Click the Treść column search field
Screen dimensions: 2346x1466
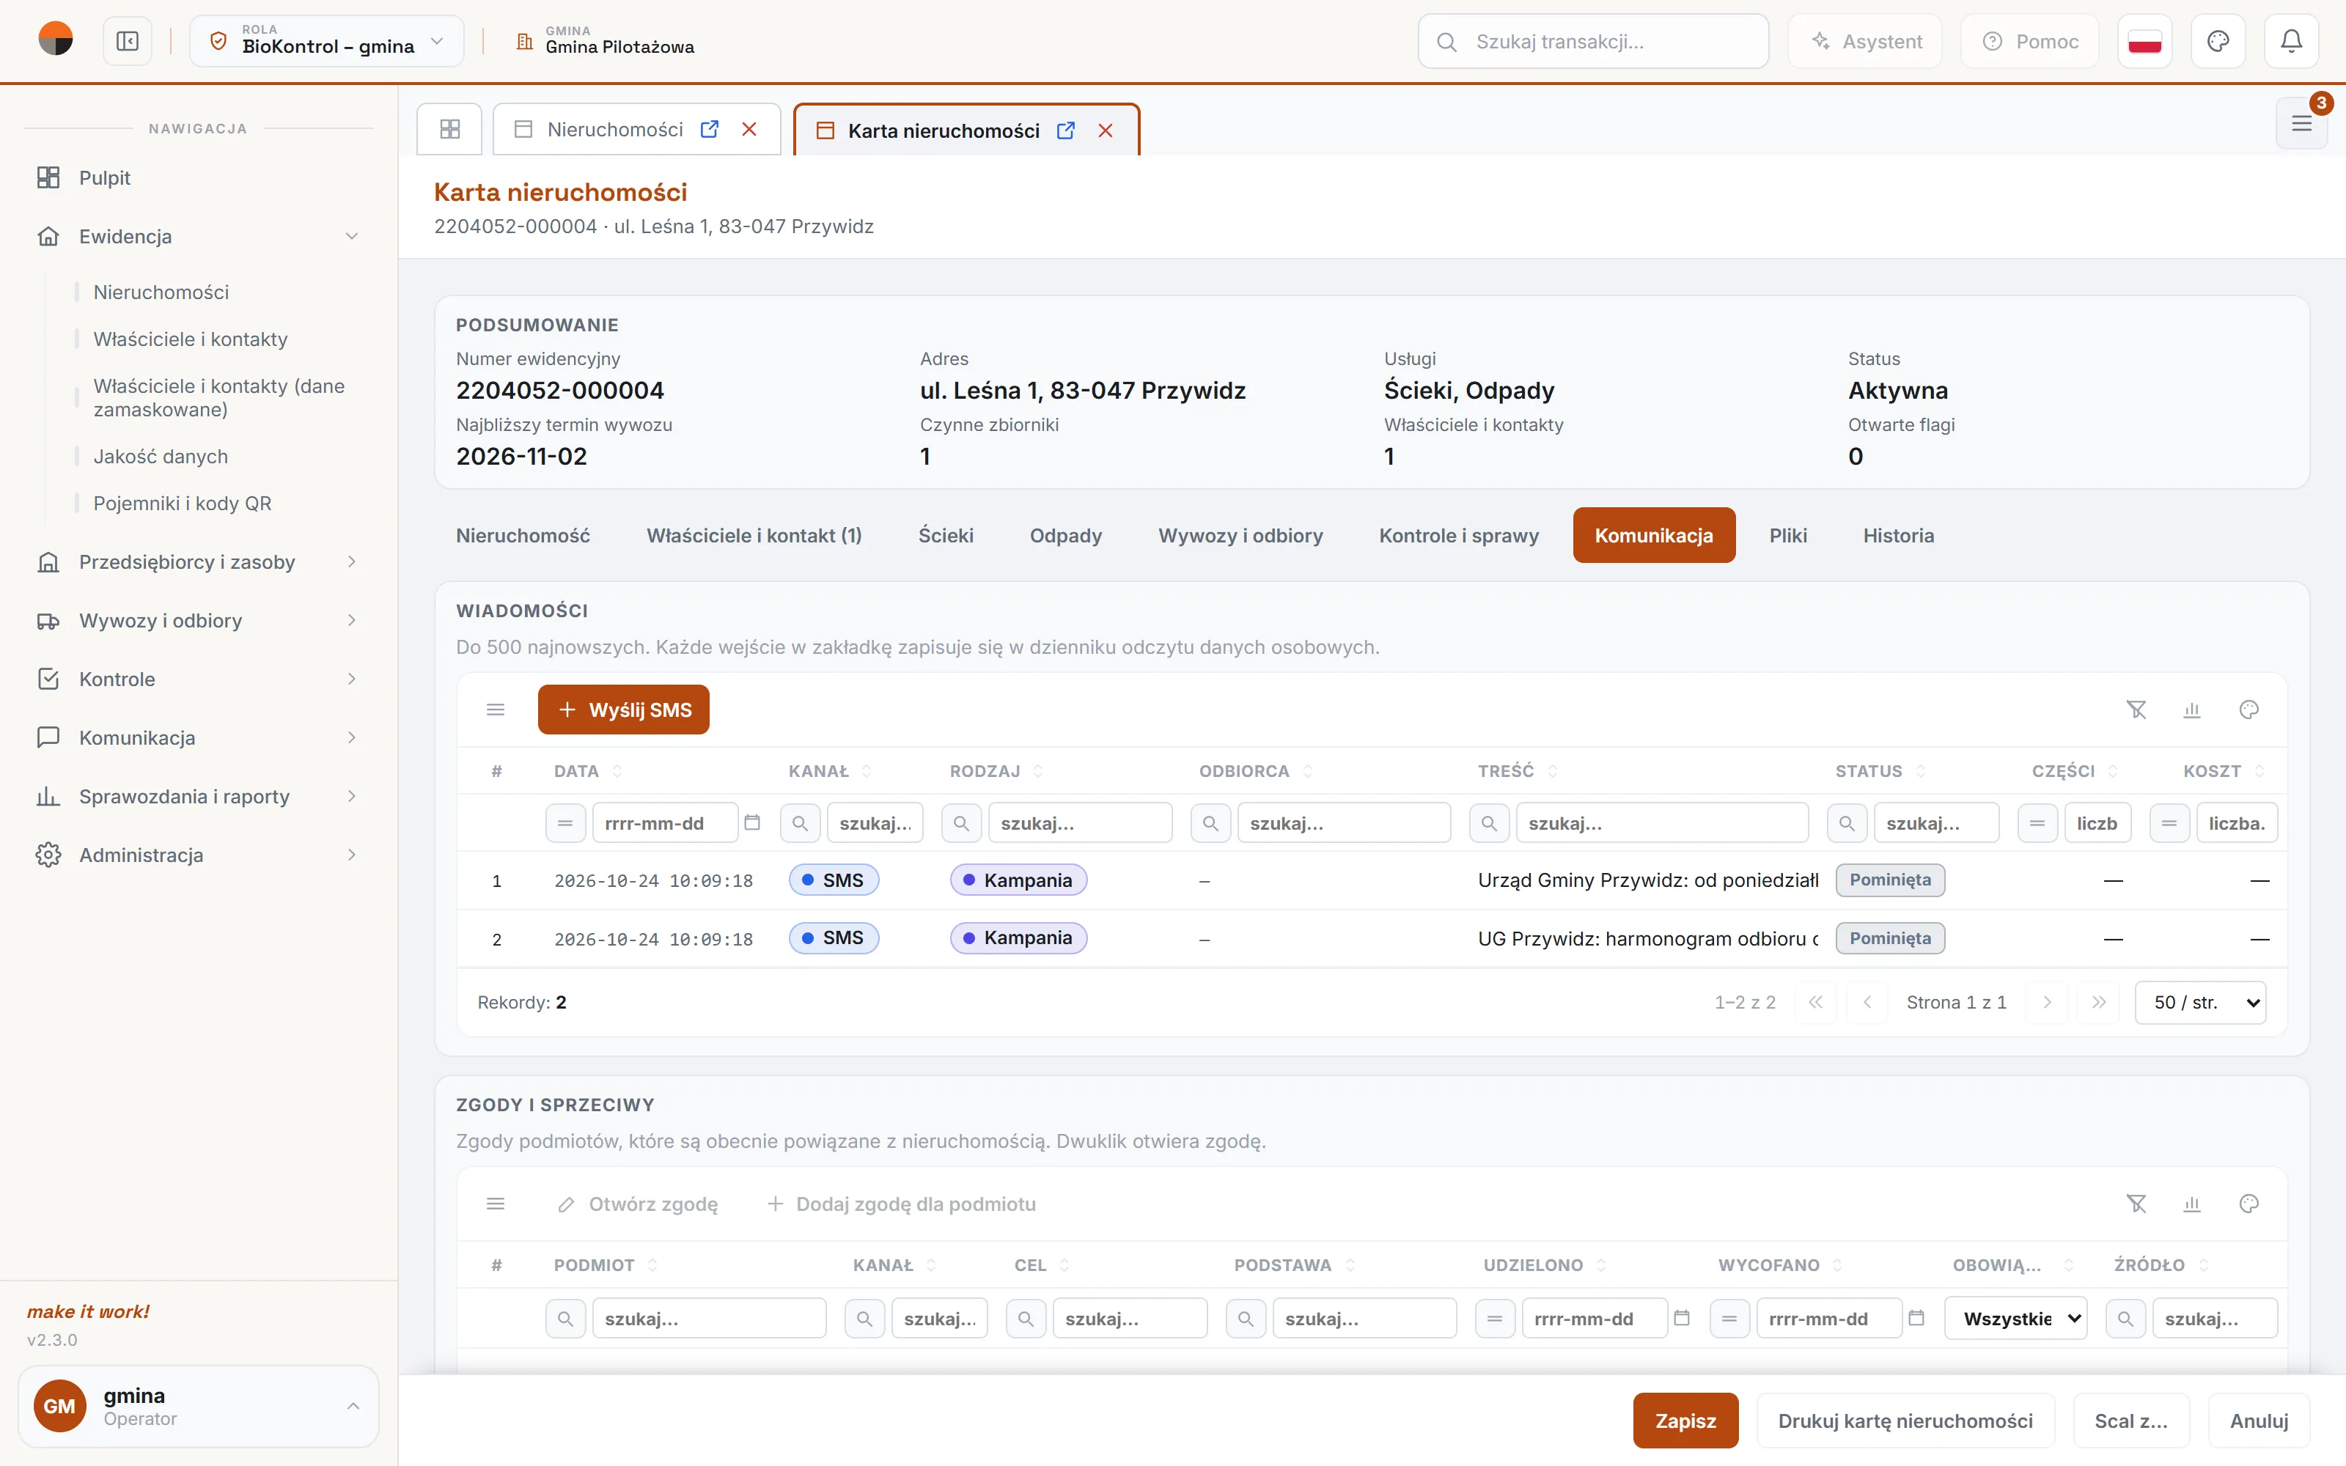pyautogui.click(x=1661, y=823)
